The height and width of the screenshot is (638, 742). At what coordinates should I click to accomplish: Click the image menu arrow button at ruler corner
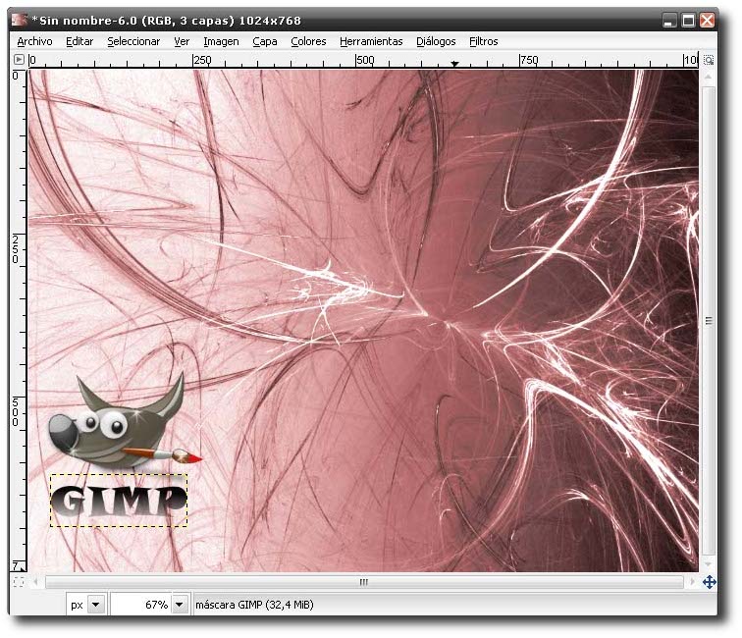(19, 60)
